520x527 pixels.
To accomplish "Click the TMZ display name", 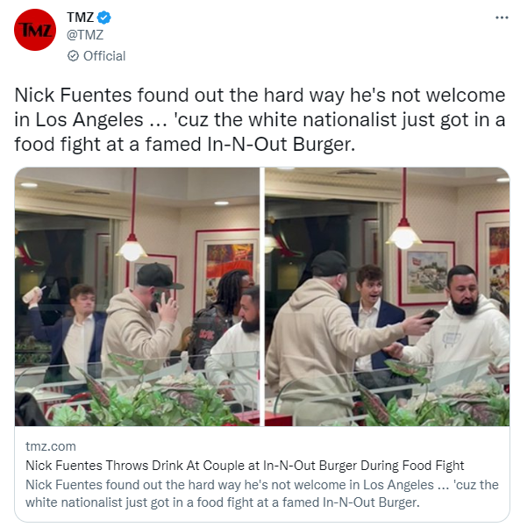I will pos(80,18).
